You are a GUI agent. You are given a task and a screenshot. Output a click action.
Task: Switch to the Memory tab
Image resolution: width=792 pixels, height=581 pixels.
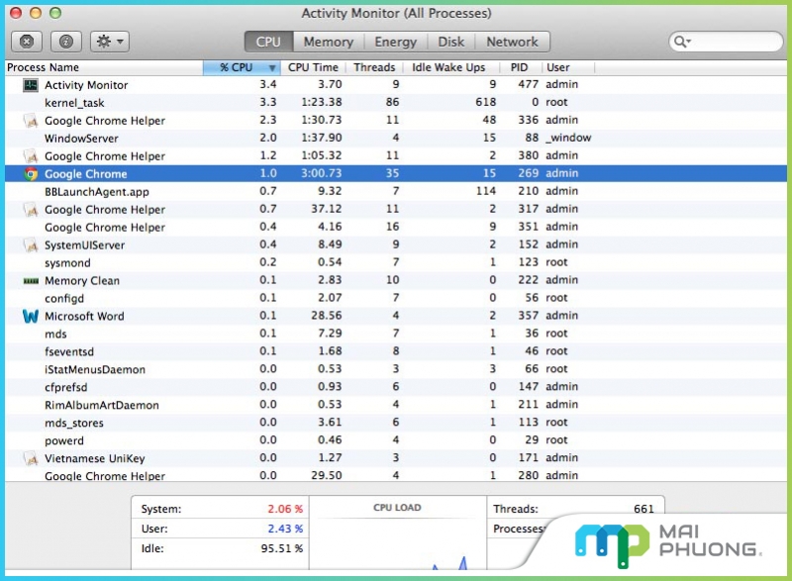[329, 42]
